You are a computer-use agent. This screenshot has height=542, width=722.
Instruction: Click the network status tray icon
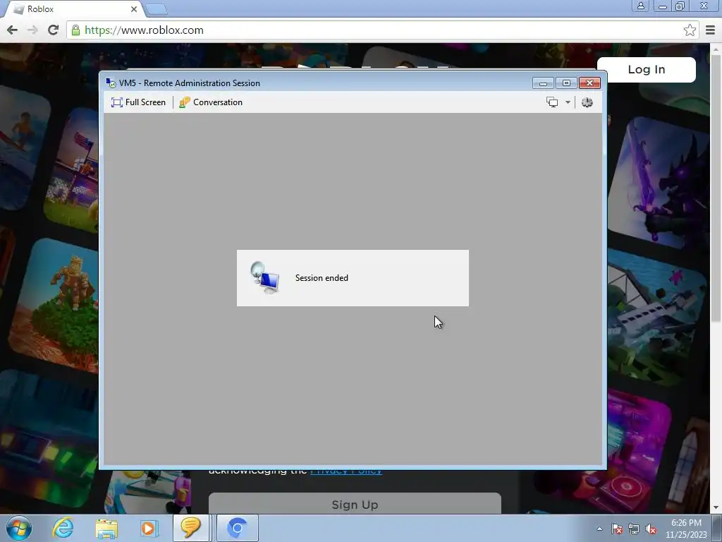(x=634, y=529)
